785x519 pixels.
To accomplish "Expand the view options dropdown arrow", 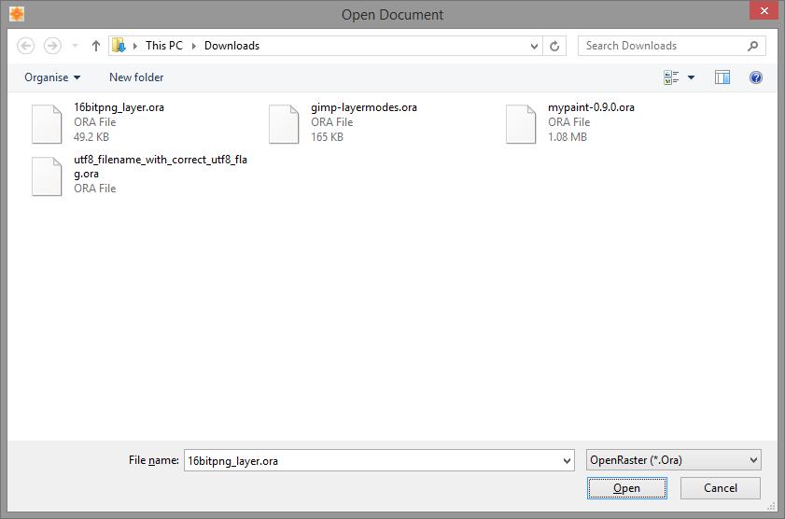I will [x=692, y=77].
